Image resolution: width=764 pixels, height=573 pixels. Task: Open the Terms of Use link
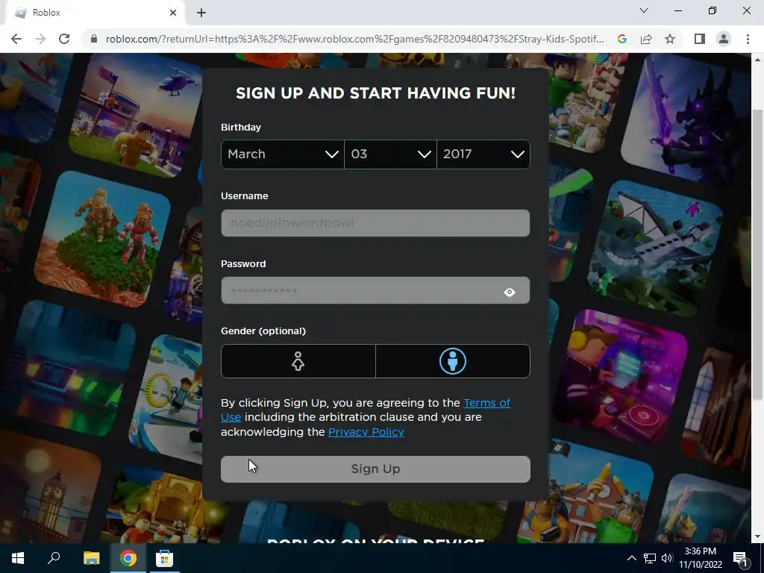pyautogui.click(x=366, y=410)
